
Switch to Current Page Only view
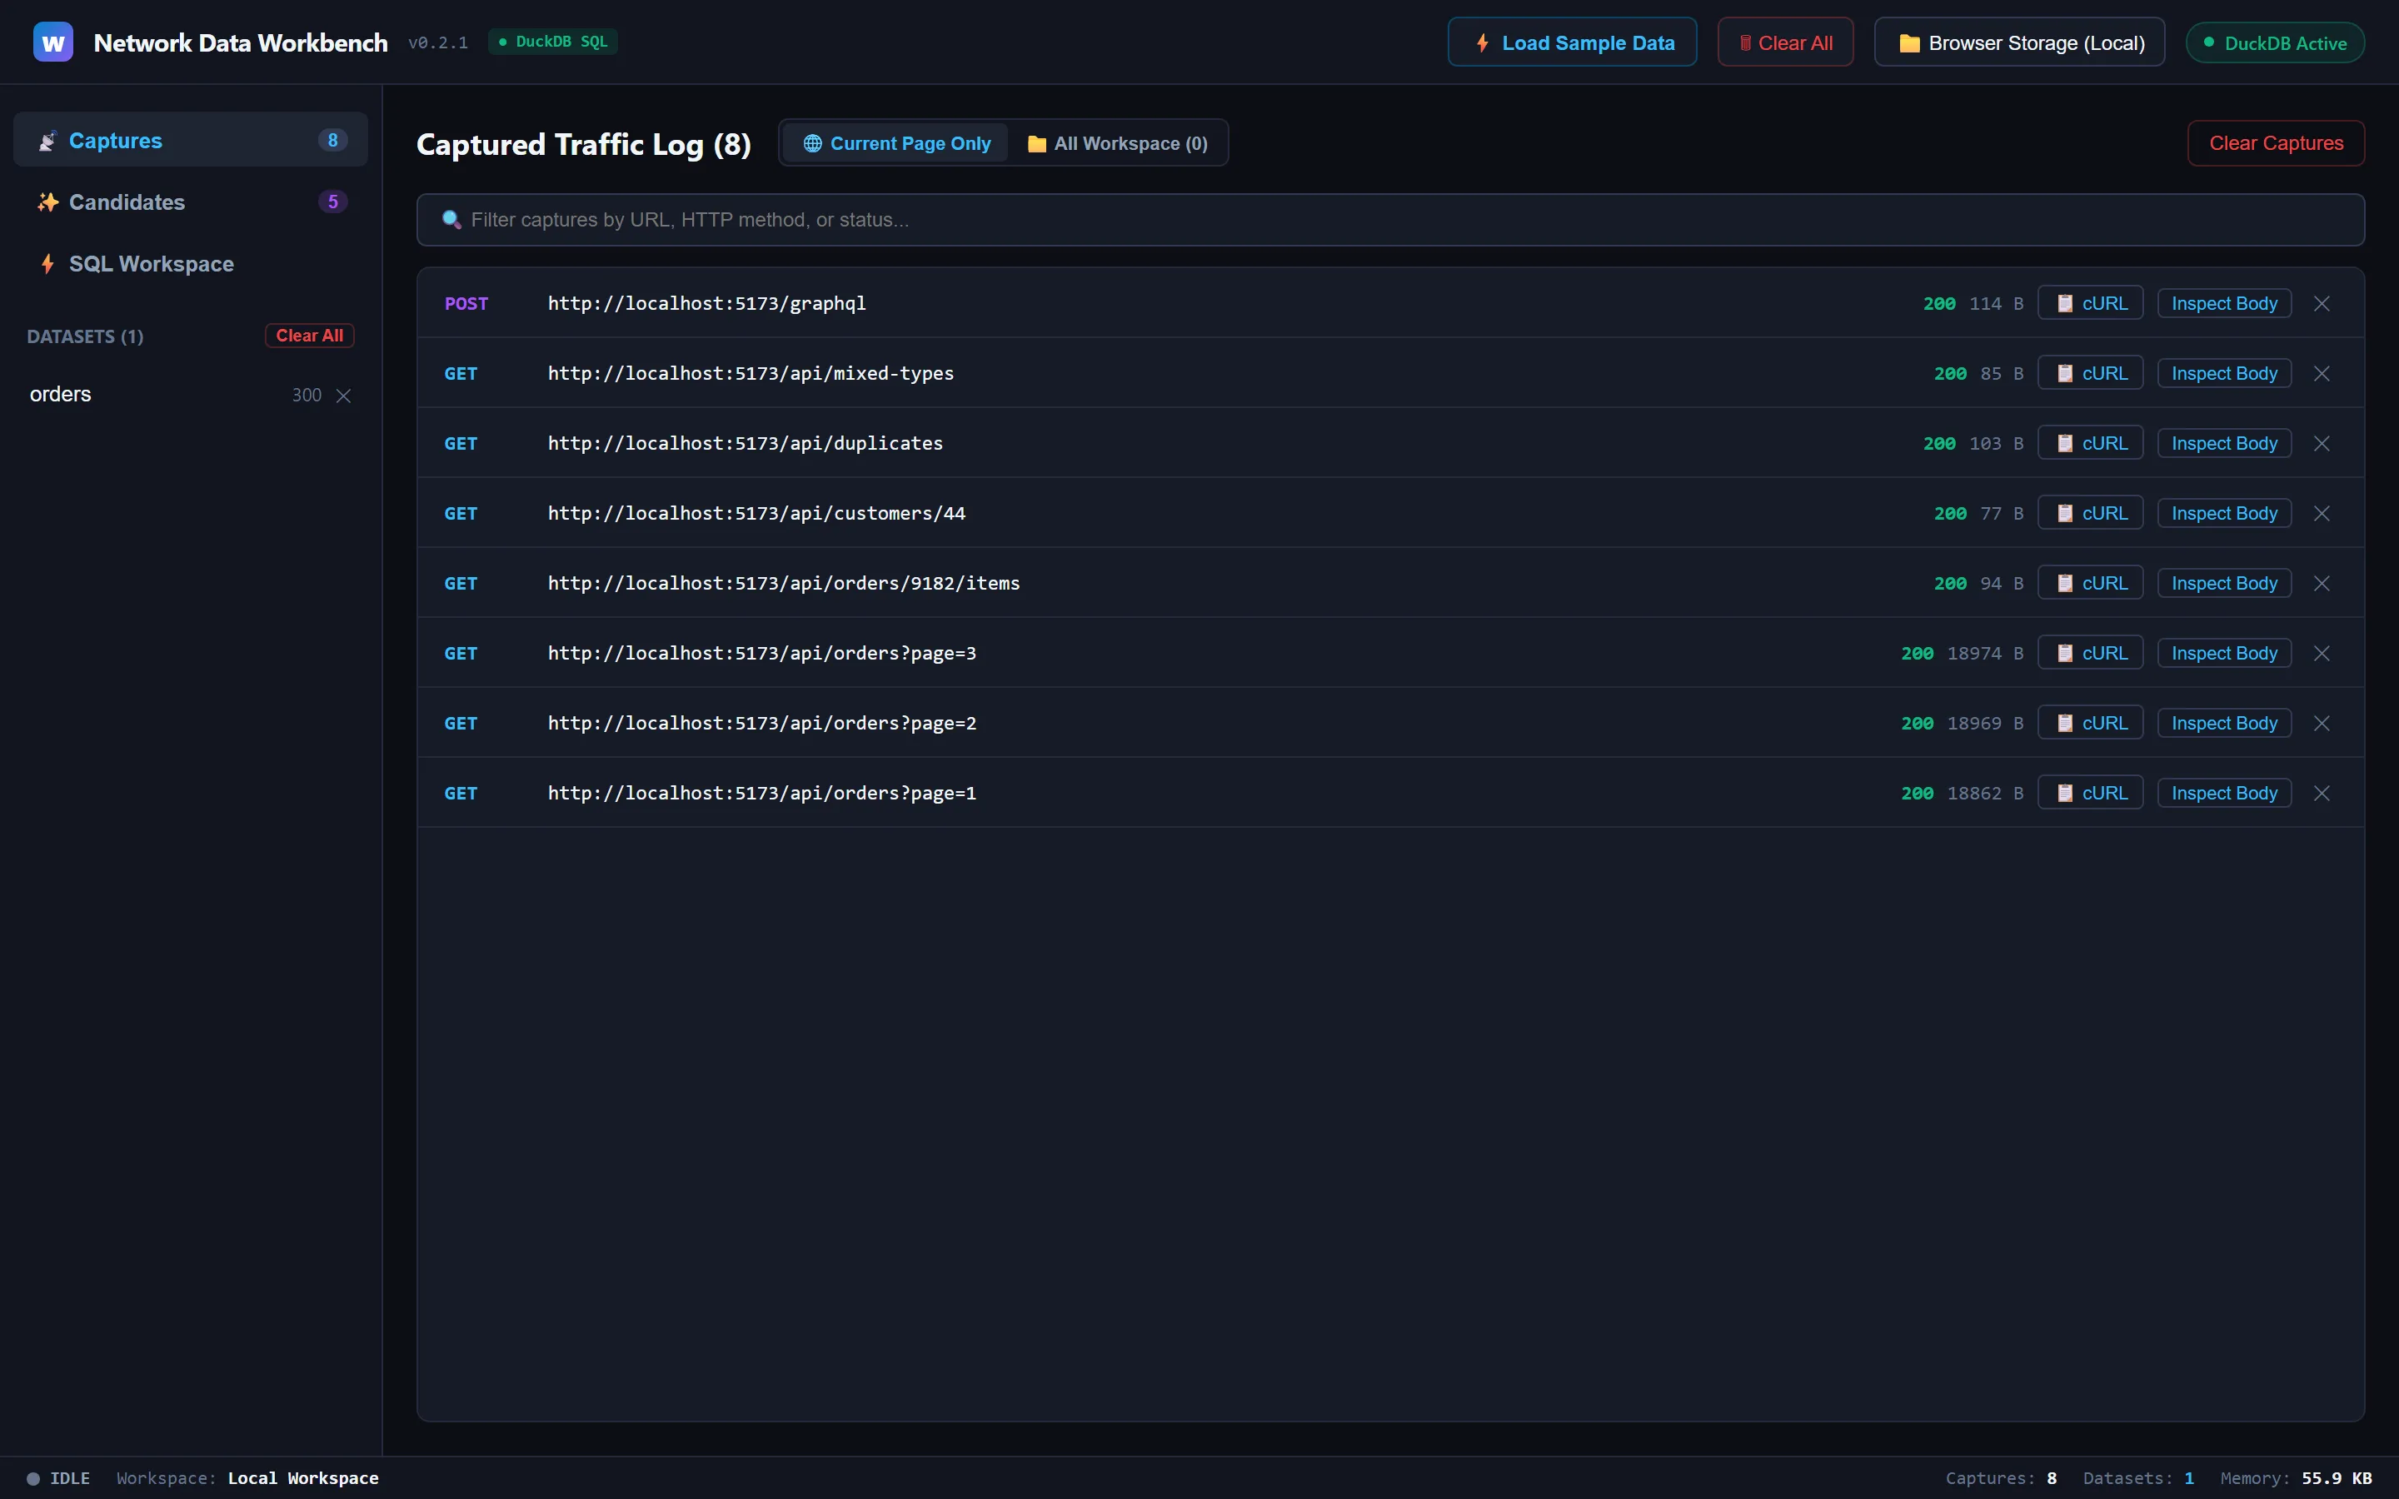(896, 142)
